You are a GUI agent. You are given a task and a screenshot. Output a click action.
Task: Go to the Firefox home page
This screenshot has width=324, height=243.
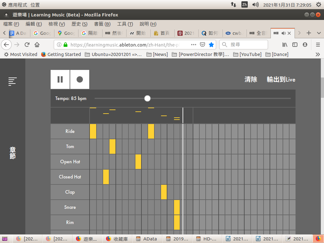tap(37, 45)
